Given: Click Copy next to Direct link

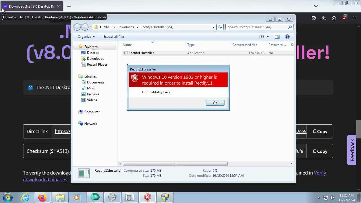Looking at the screenshot, I should 320,131.
